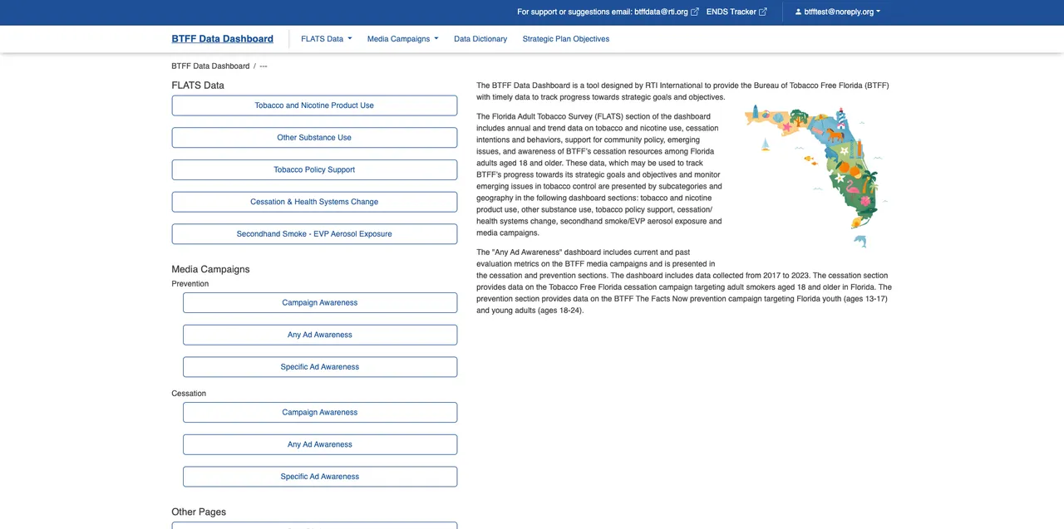Click the Cessation subsection label

point(189,394)
